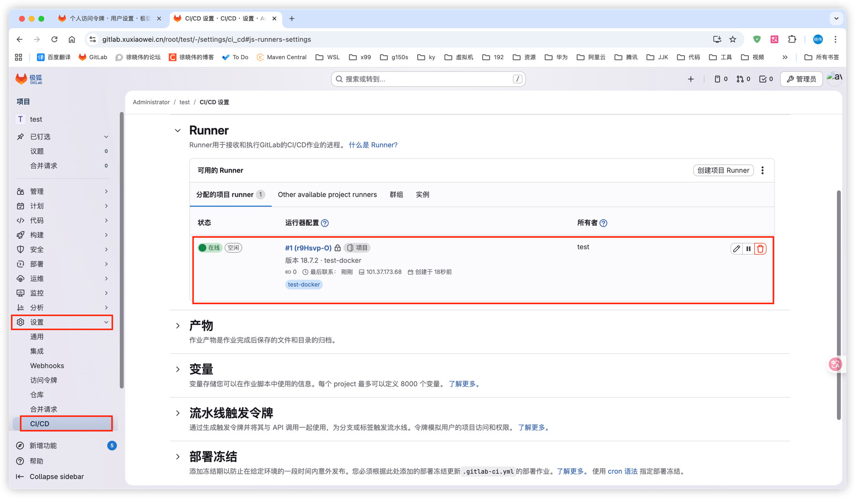Click the plus create-new icon in header

click(x=691, y=79)
